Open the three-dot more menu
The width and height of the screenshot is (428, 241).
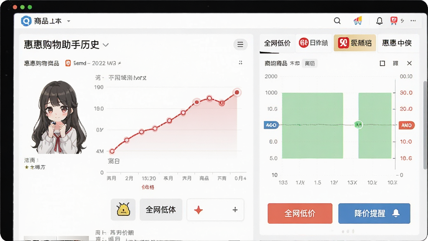coord(413,21)
